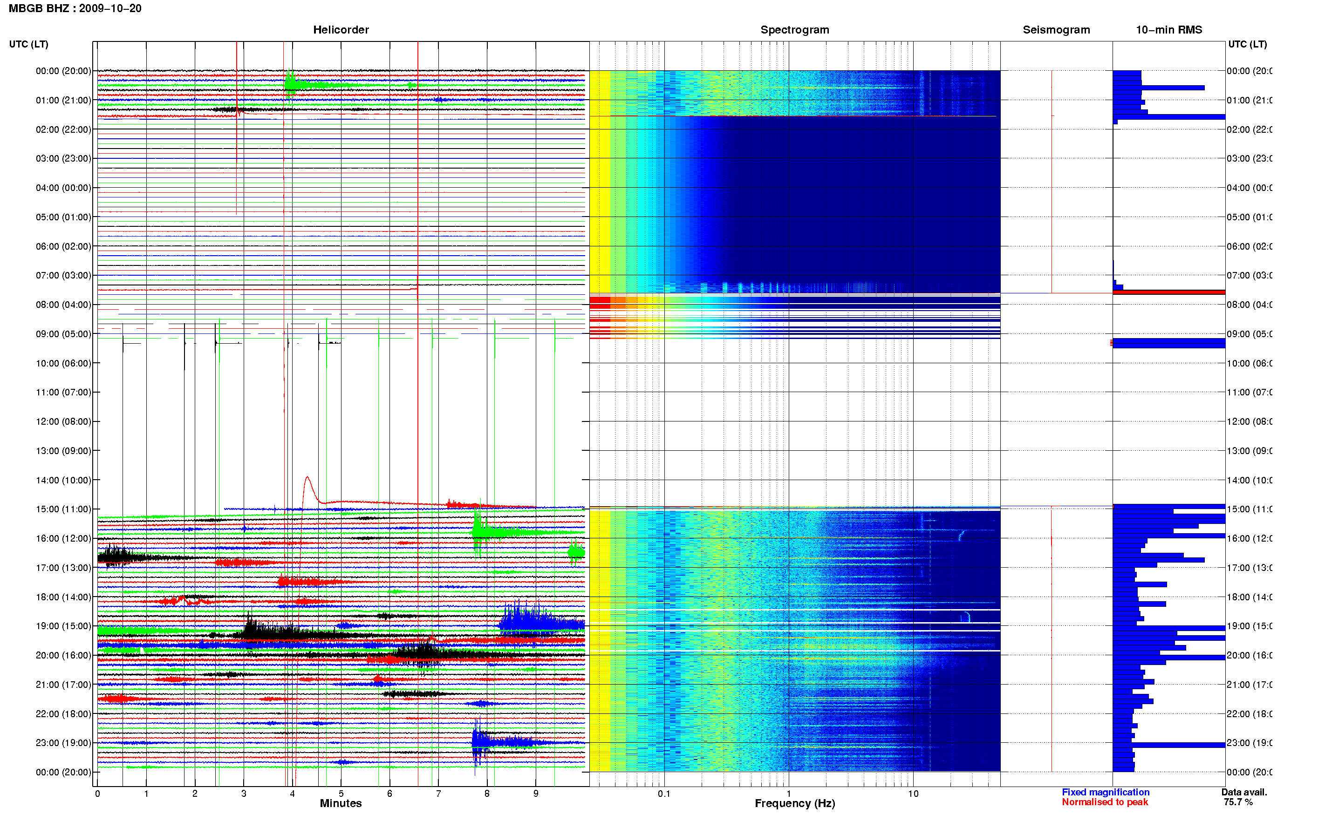The height and width of the screenshot is (828, 1325).
Task: Click the left '15:00 (11:00)' time label
Action: pyautogui.click(x=63, y=509)
